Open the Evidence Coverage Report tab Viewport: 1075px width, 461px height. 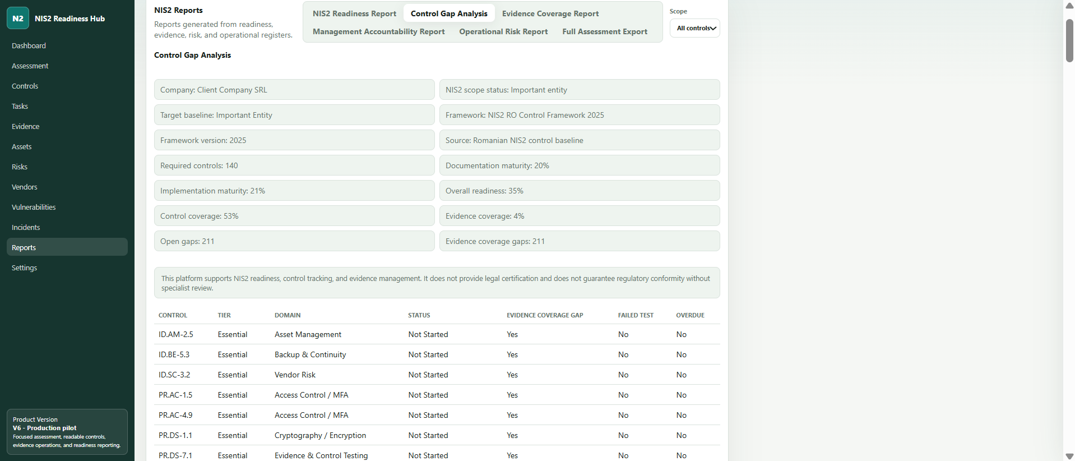[550, 13]
